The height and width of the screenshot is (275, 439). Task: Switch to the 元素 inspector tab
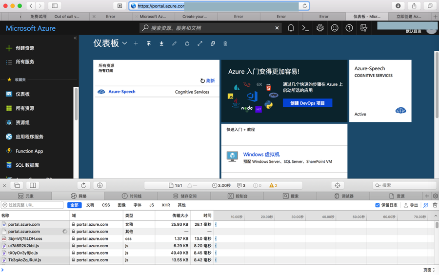(26, 196)
